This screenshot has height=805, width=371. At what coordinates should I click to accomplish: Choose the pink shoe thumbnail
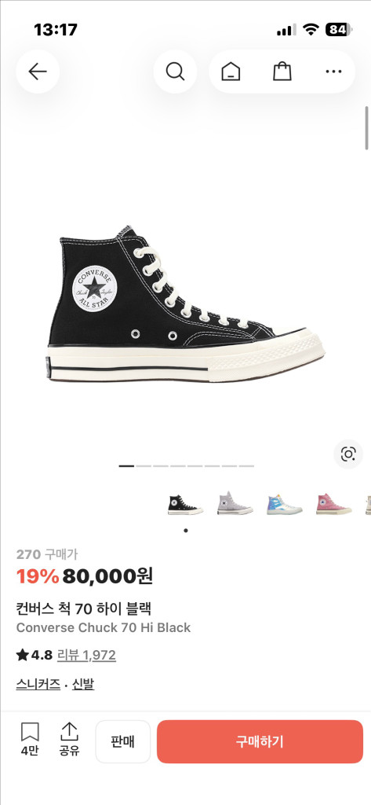(334, 504)
